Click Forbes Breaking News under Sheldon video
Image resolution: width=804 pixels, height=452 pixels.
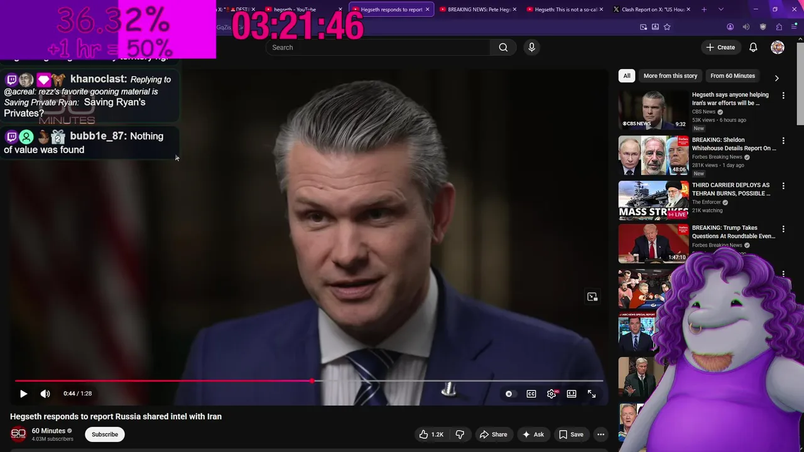(x=717, y=157)
